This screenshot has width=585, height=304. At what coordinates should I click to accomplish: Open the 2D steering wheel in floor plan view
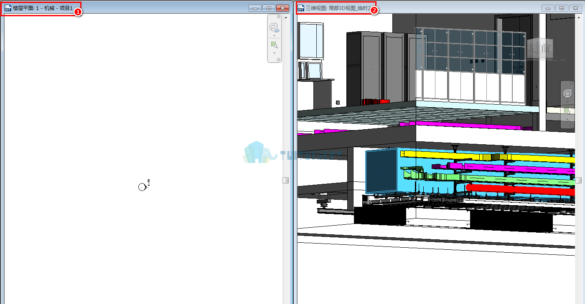point(274,28)
